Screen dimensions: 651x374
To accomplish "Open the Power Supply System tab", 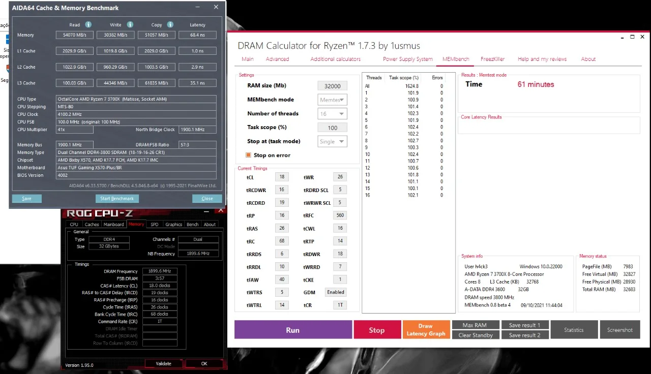I will click(x=408, y=59).
